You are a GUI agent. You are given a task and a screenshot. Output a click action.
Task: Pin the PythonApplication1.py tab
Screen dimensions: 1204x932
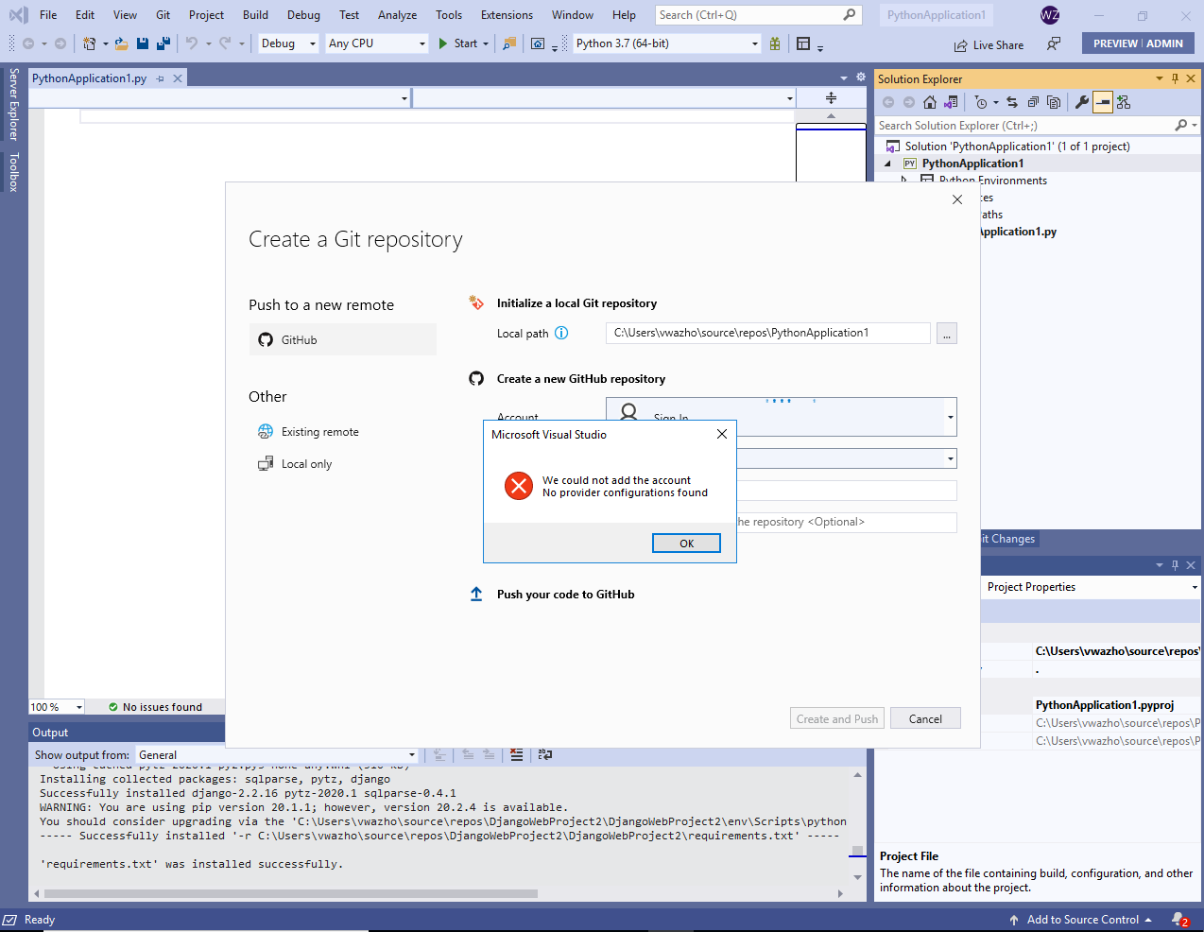click(x=161, y=78)
